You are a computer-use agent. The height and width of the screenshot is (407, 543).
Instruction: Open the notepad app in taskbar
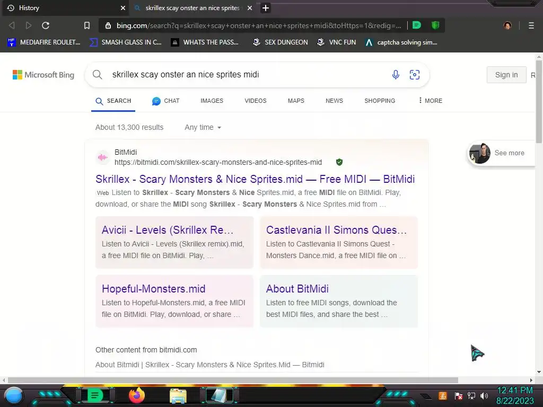pos(220,395)
